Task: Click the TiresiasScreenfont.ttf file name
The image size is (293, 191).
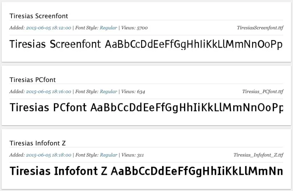Action: pos(260,28)
